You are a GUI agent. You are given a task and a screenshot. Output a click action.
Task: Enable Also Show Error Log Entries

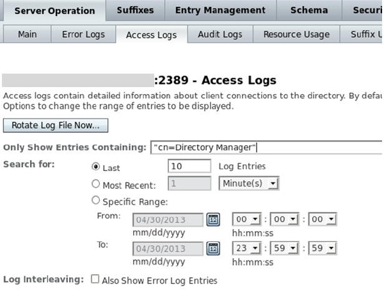coord(95,280)
